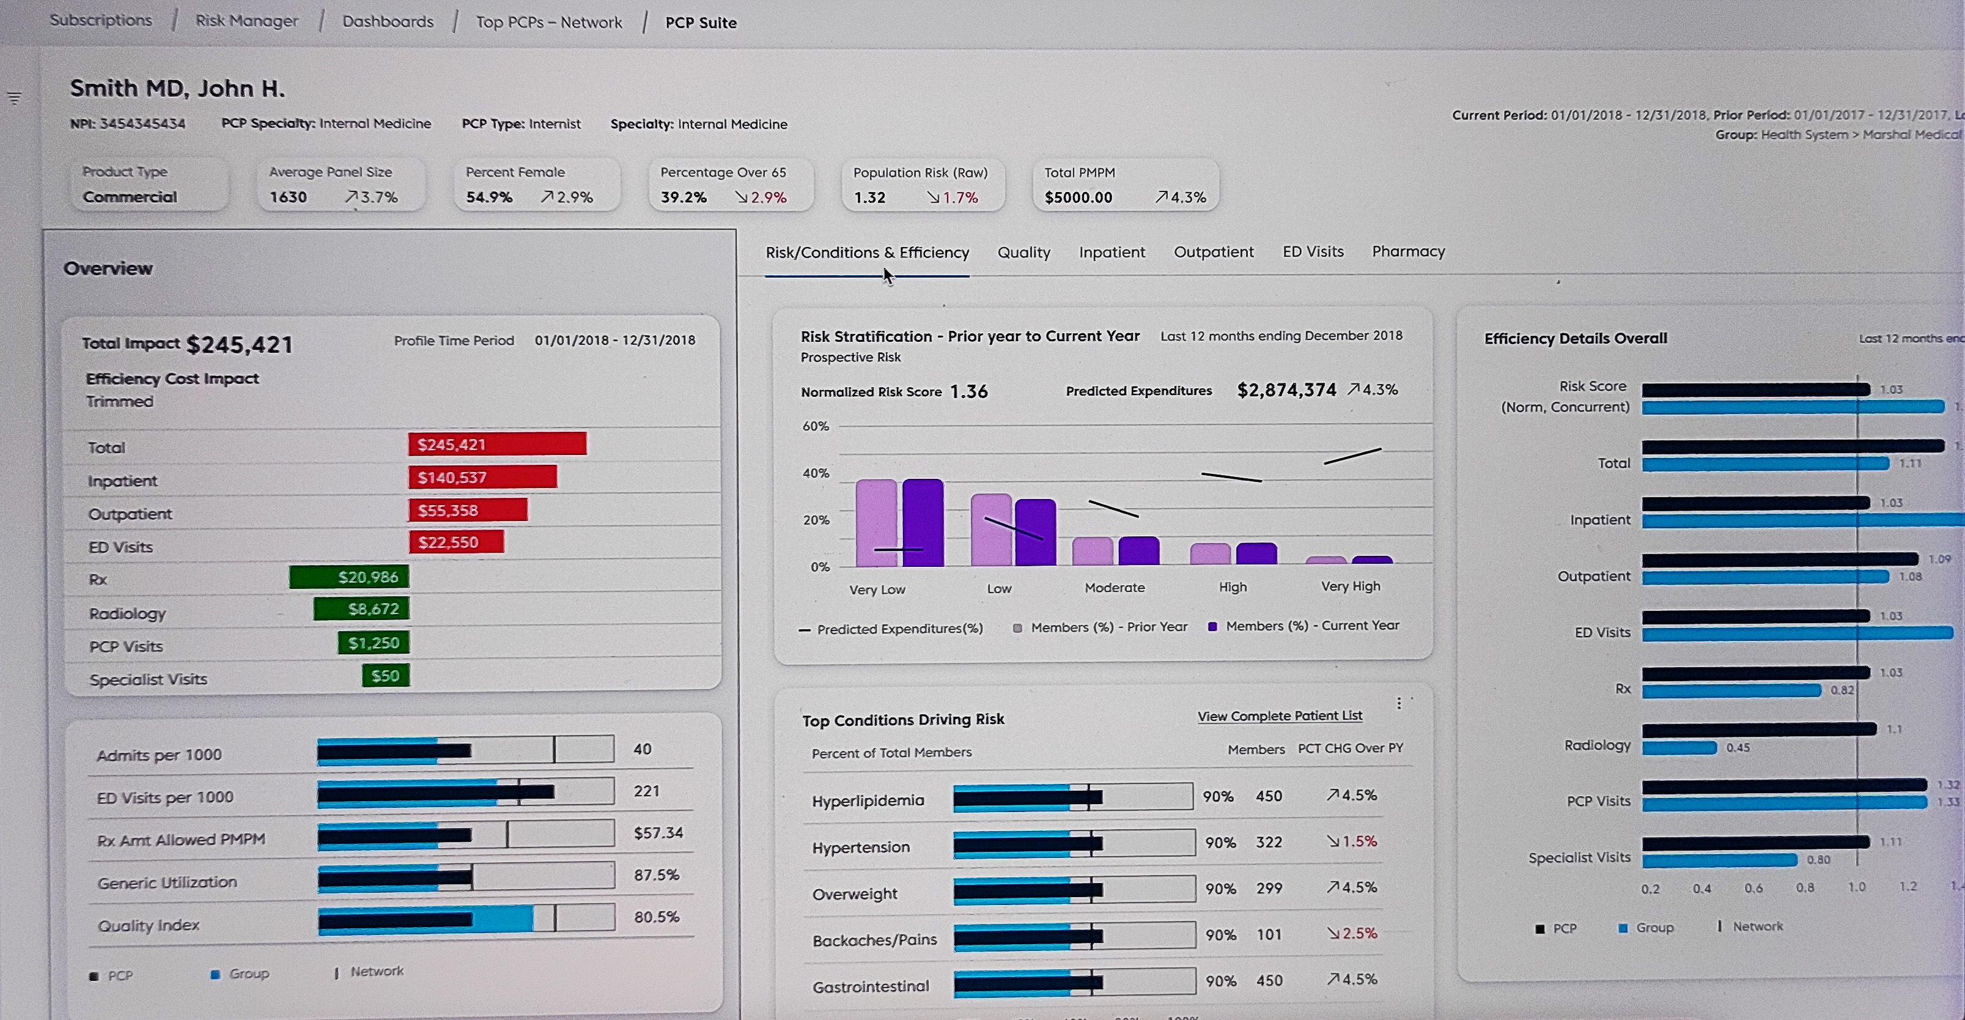Click the Percentage Over 65 downward trend arrow
Viewport: 1965px width, 1020px height.
point(742,198)
